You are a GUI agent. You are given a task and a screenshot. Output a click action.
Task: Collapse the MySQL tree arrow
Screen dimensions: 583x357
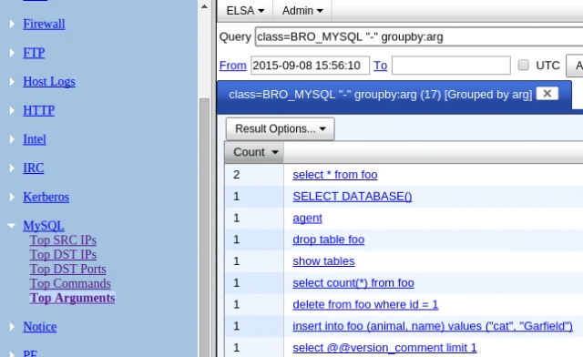coord(12,225)
